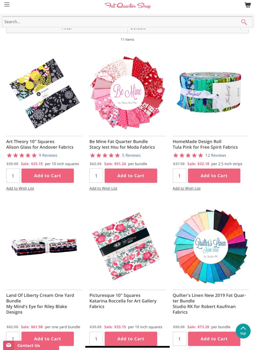The height and width of the screenshot is (350, 255).
Task: Add Be Mine Fat Quarter Bundle to cart
Action: click(131, 176)
